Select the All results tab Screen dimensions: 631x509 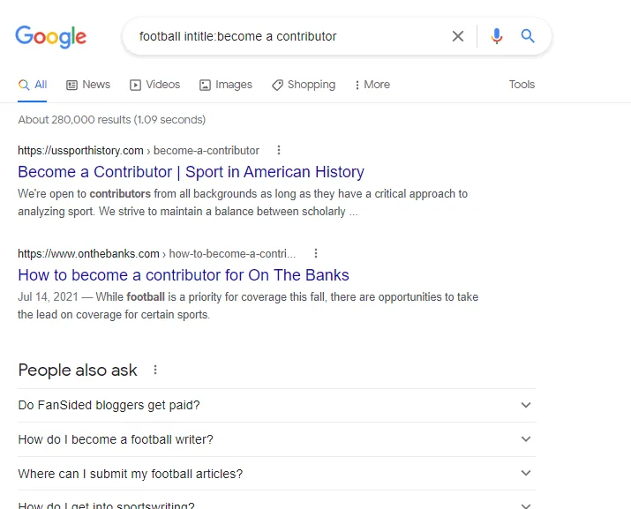pyautogui.click(x=34, y=85)
